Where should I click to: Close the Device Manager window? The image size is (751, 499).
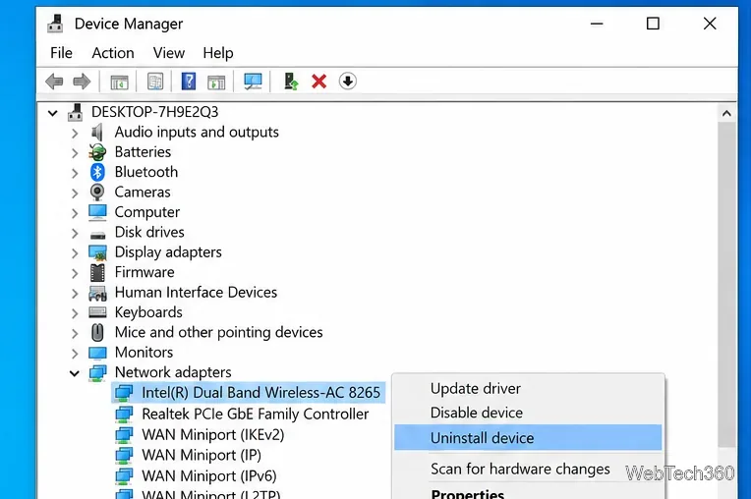(710, 24)
